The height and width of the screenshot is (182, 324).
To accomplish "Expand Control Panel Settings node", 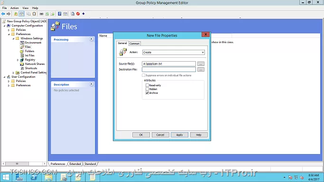I will 13,73.
